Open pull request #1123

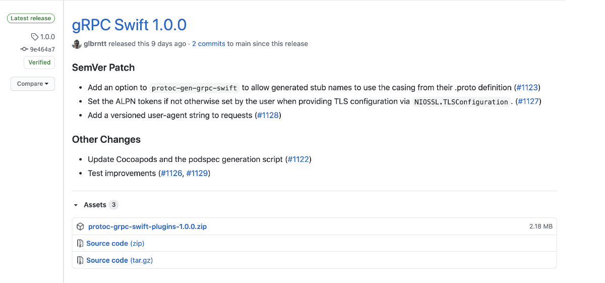tap(527, 87)
